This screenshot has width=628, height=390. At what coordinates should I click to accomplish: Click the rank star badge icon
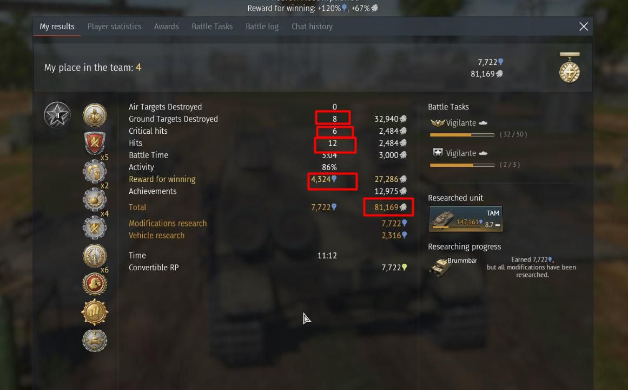[57, 115]
